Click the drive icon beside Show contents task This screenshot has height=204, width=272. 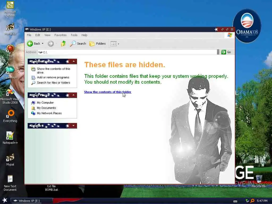pos(33,69)
